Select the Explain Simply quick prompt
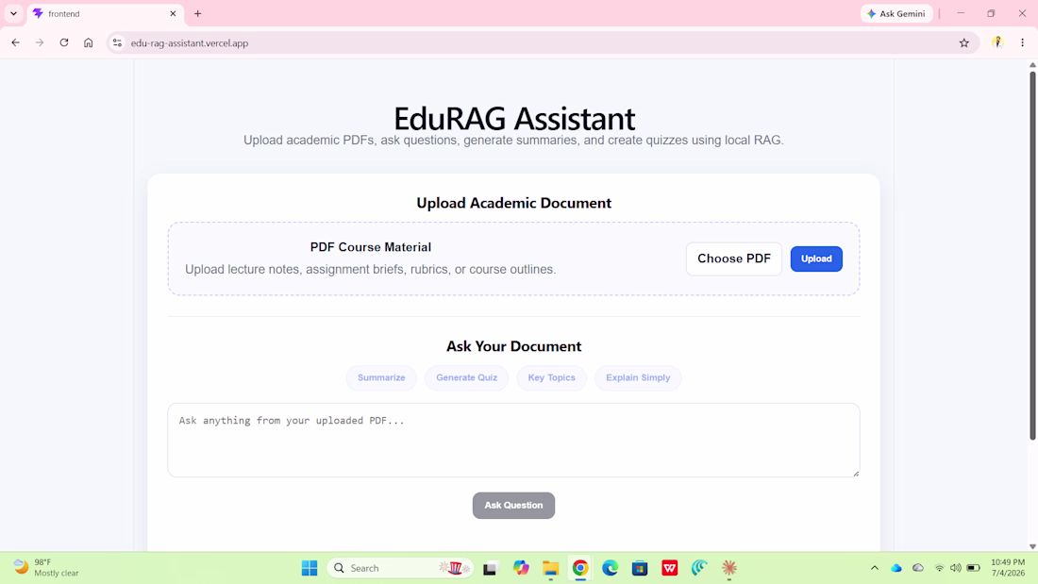 click(638, 378)
